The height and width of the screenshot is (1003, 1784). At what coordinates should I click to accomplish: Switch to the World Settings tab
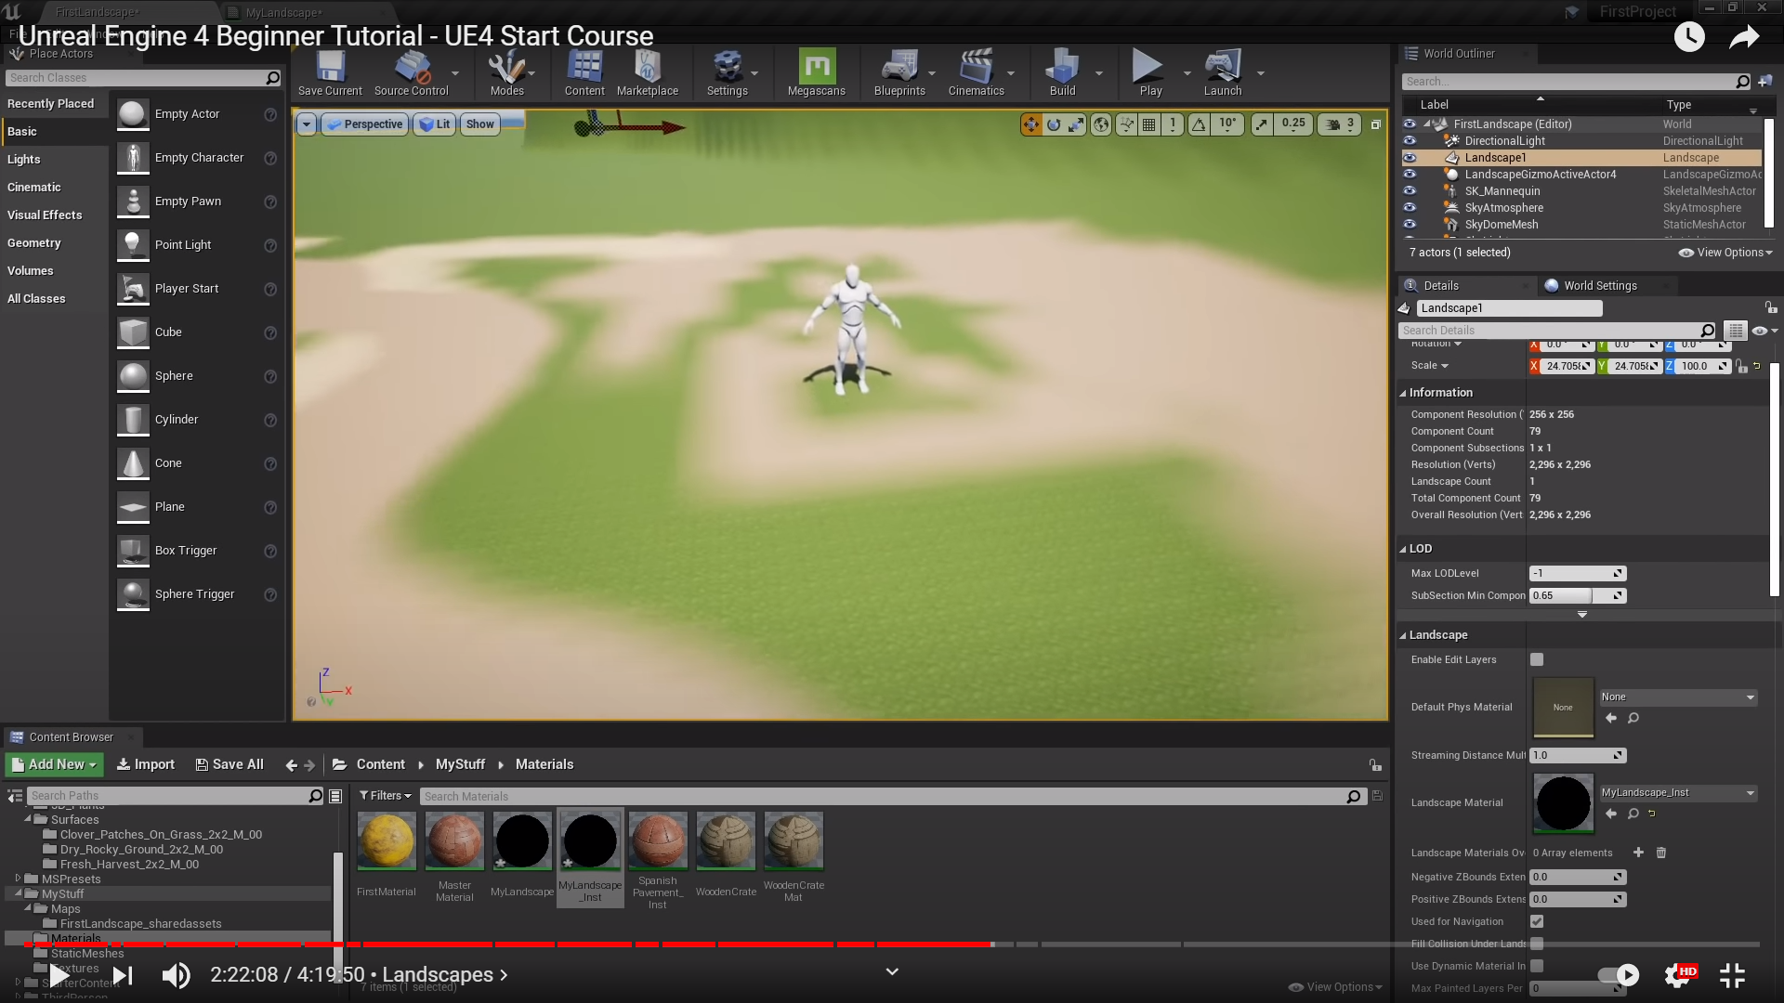tap(1599, 286)
